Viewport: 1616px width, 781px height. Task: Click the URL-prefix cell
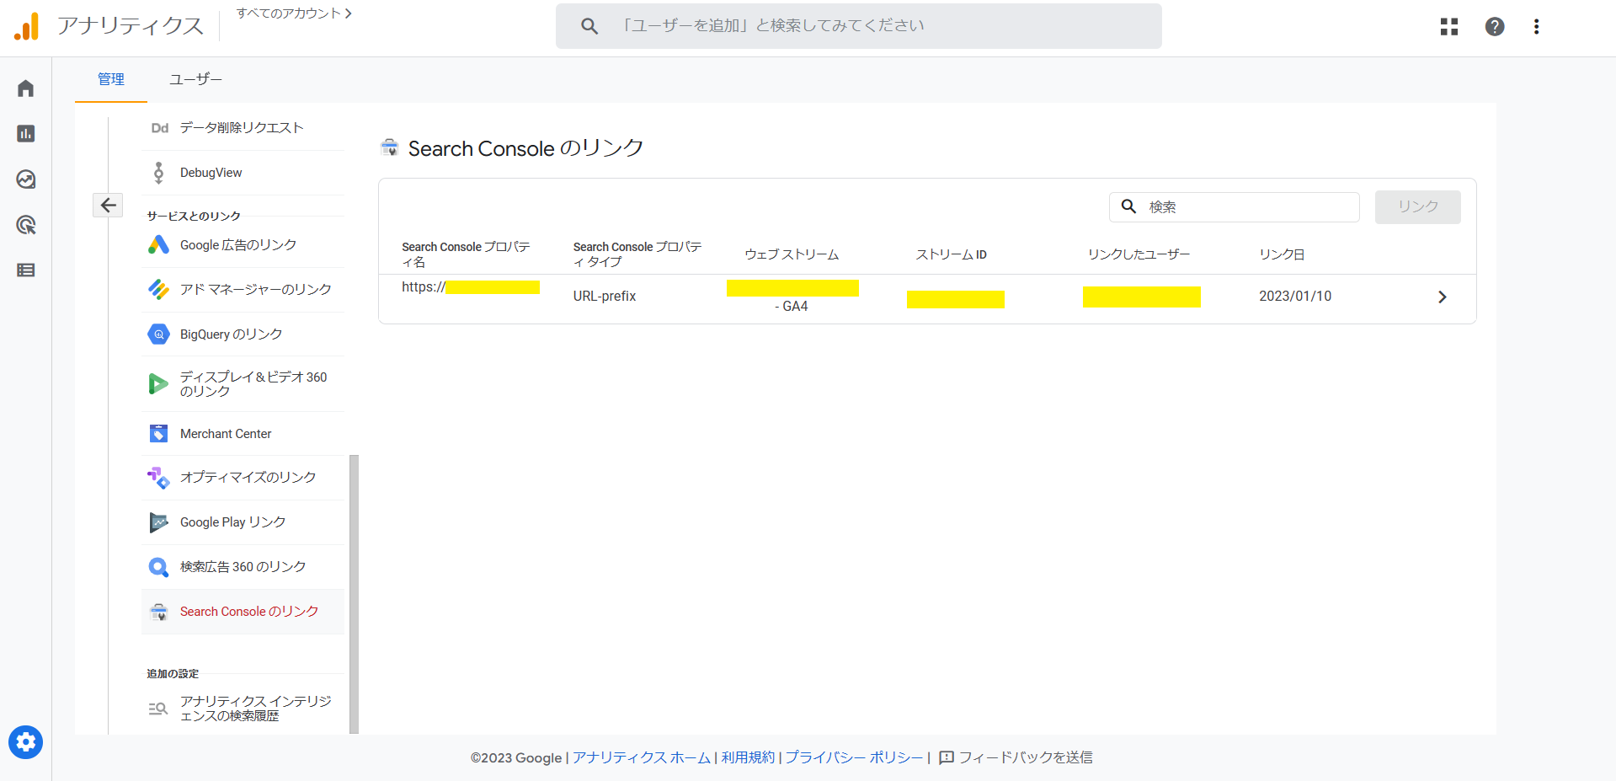pyautogui.click(x=605, y=297)
